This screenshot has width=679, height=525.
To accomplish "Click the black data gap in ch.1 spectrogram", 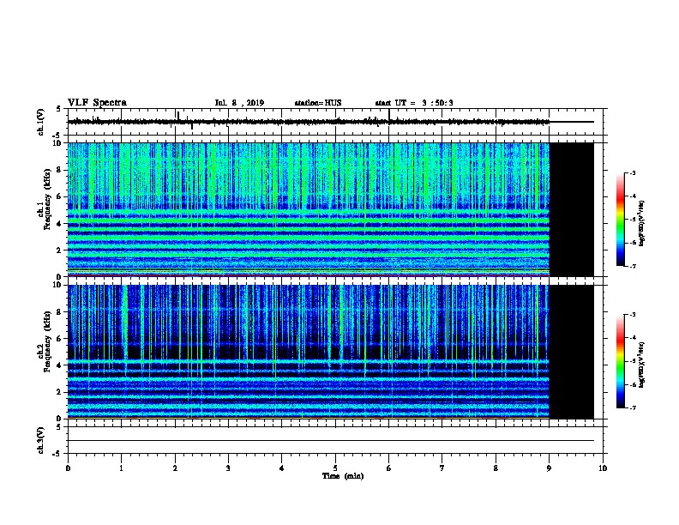I will [x=572, y=209].
